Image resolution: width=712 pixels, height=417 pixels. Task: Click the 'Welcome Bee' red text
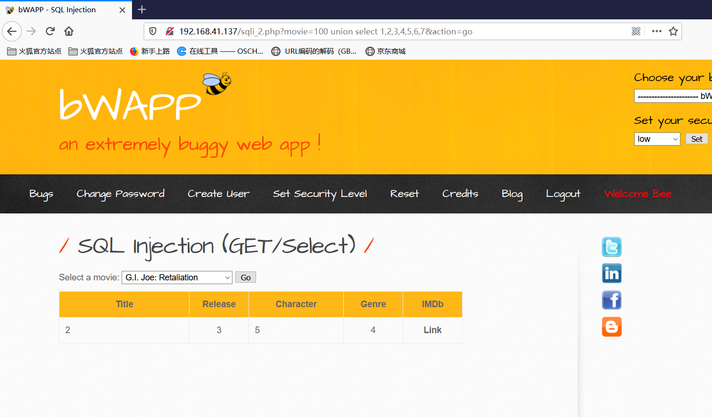pos(638,194)
